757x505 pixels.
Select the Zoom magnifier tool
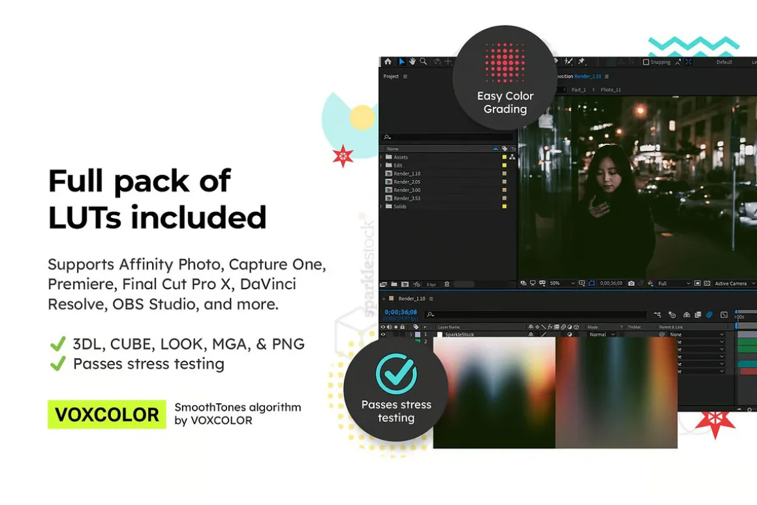[x=424, y=62]
